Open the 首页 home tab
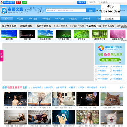 (7, 19)
